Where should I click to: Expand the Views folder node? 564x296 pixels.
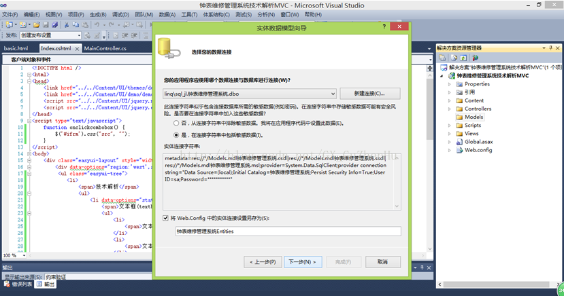(x=450, y=134)
